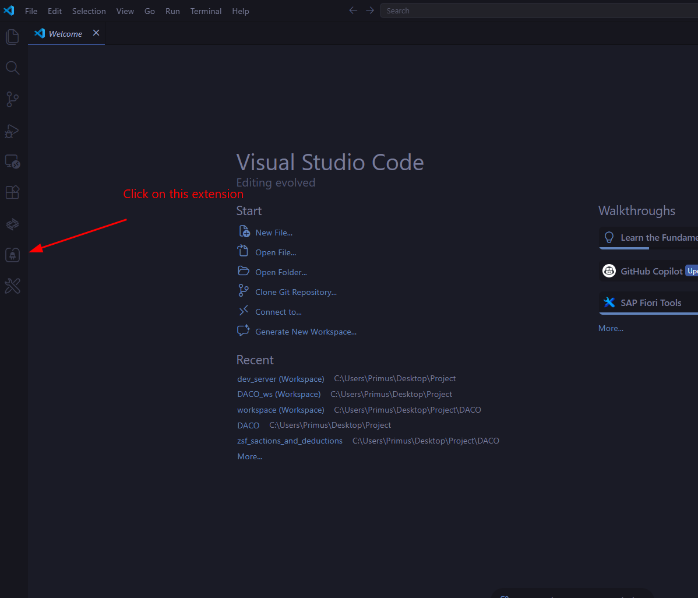698x598 pixels.
Task: Open recent DACO folder
Action: click(x=248, y=425)
